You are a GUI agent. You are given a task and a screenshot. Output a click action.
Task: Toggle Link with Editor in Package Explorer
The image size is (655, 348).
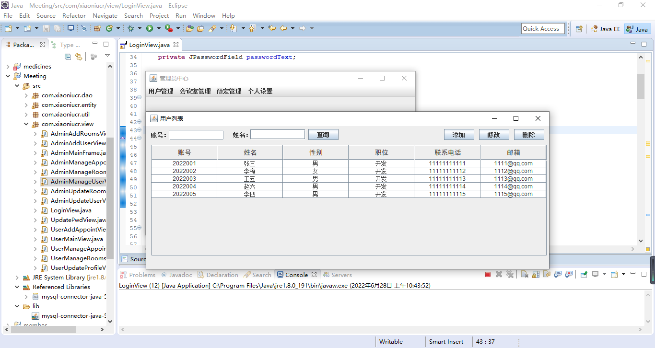tap(79, 57)
